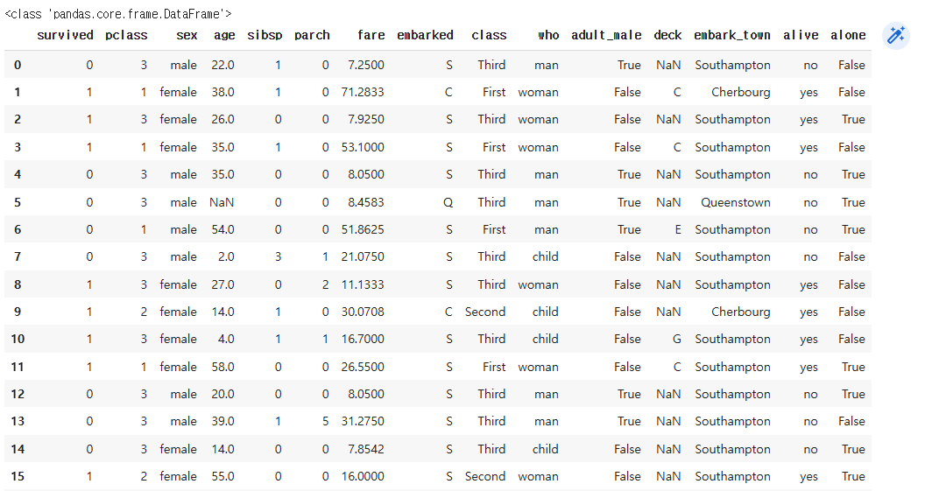Select row index 15
Image resolution: width=925 pixels, height=491 pixels.
18,476
